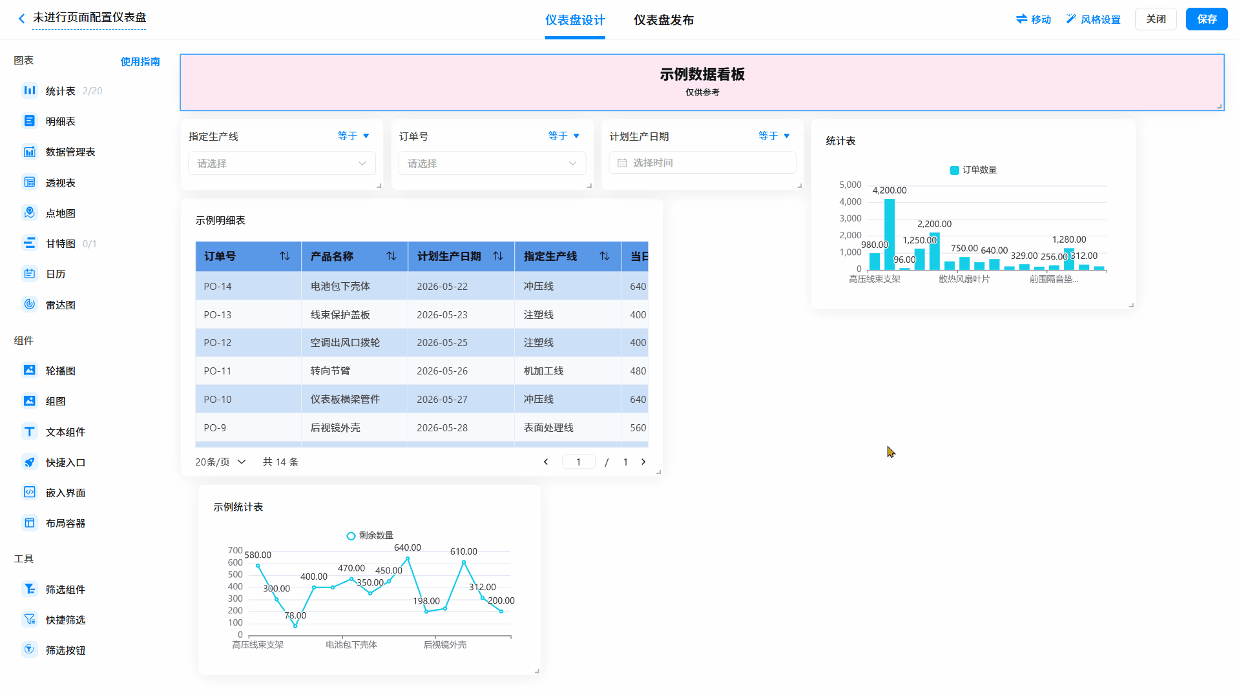This screenshot has width=1239, height=696.
Task: Switch to 仪表盘发布 tab
Action: 663,20
